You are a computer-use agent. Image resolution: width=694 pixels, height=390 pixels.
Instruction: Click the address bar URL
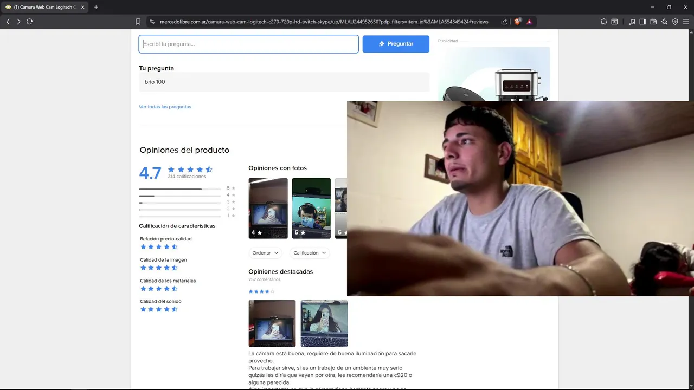[324, 22]
